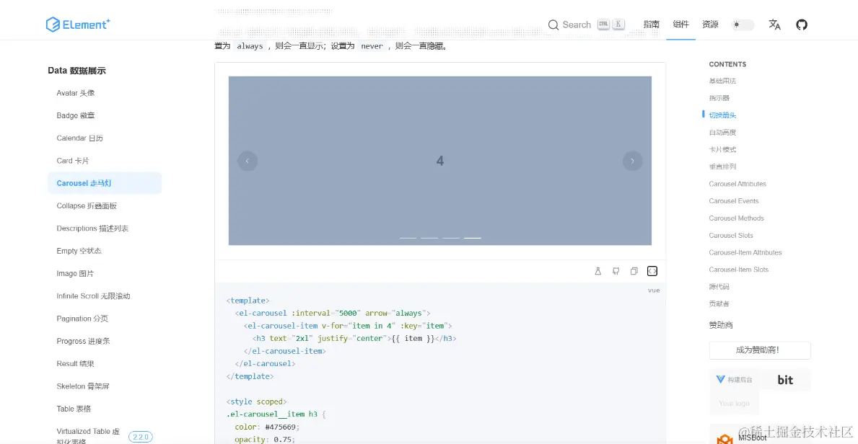Open the bit sponsor logo

click(785, 380)
